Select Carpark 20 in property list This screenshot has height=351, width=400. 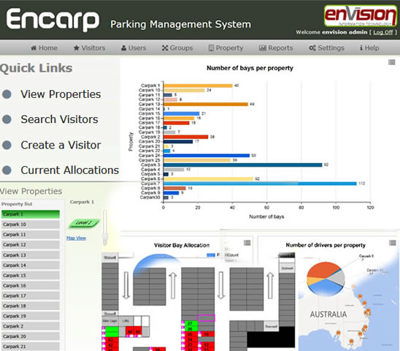click(31, 336)
